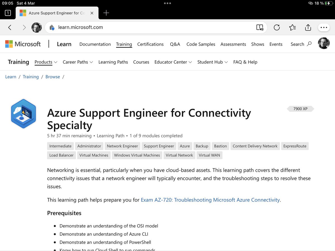
Task: Select the Documentation navigation item
Action: (95, 44)
